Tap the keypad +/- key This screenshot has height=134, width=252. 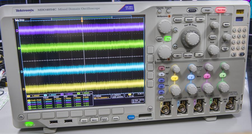click(x=244, y=48)
